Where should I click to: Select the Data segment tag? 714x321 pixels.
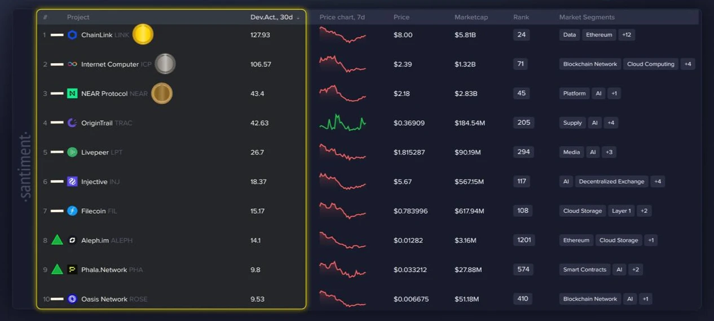coord(570,35)
